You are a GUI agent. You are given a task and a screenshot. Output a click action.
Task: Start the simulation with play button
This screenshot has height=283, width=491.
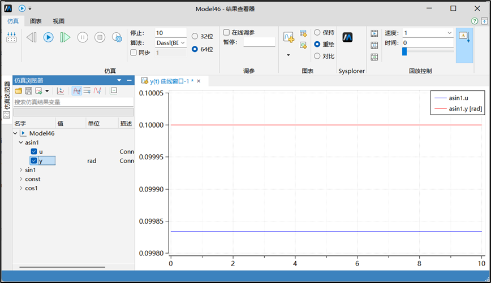click(x=48, y=37)
